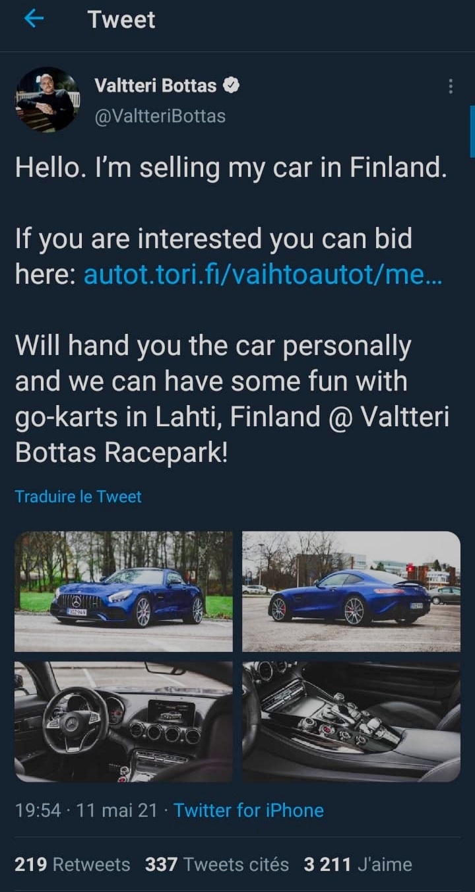Screen dimensions: 475x892
Task: Click the 'Hello. I'm selling my car' text
Action: tap(231, 168)
